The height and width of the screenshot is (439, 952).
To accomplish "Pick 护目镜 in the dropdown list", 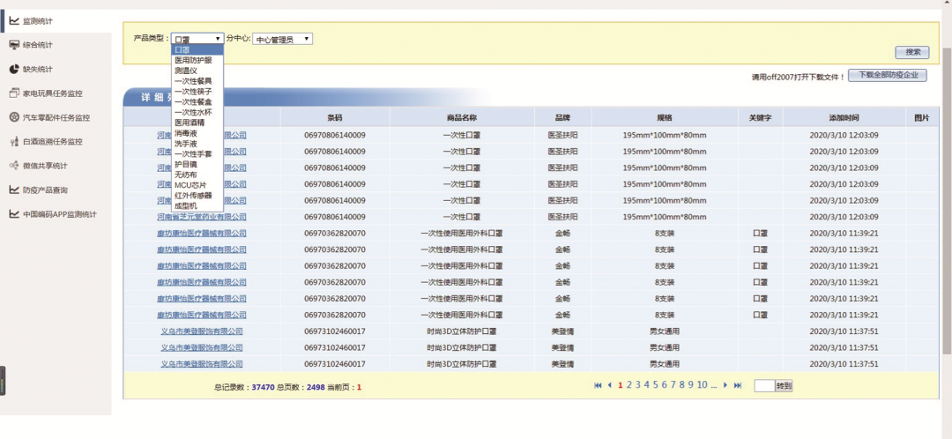I will tap(197, 164).
